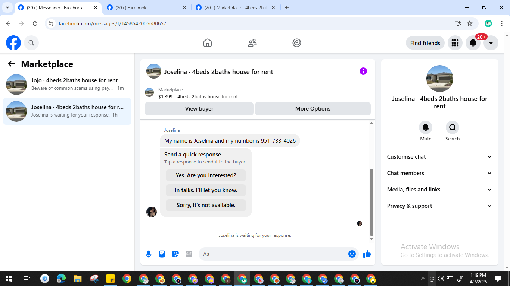The image size is (510, 286).
Task: Open Windows Task View button
Action: (27, 279)
